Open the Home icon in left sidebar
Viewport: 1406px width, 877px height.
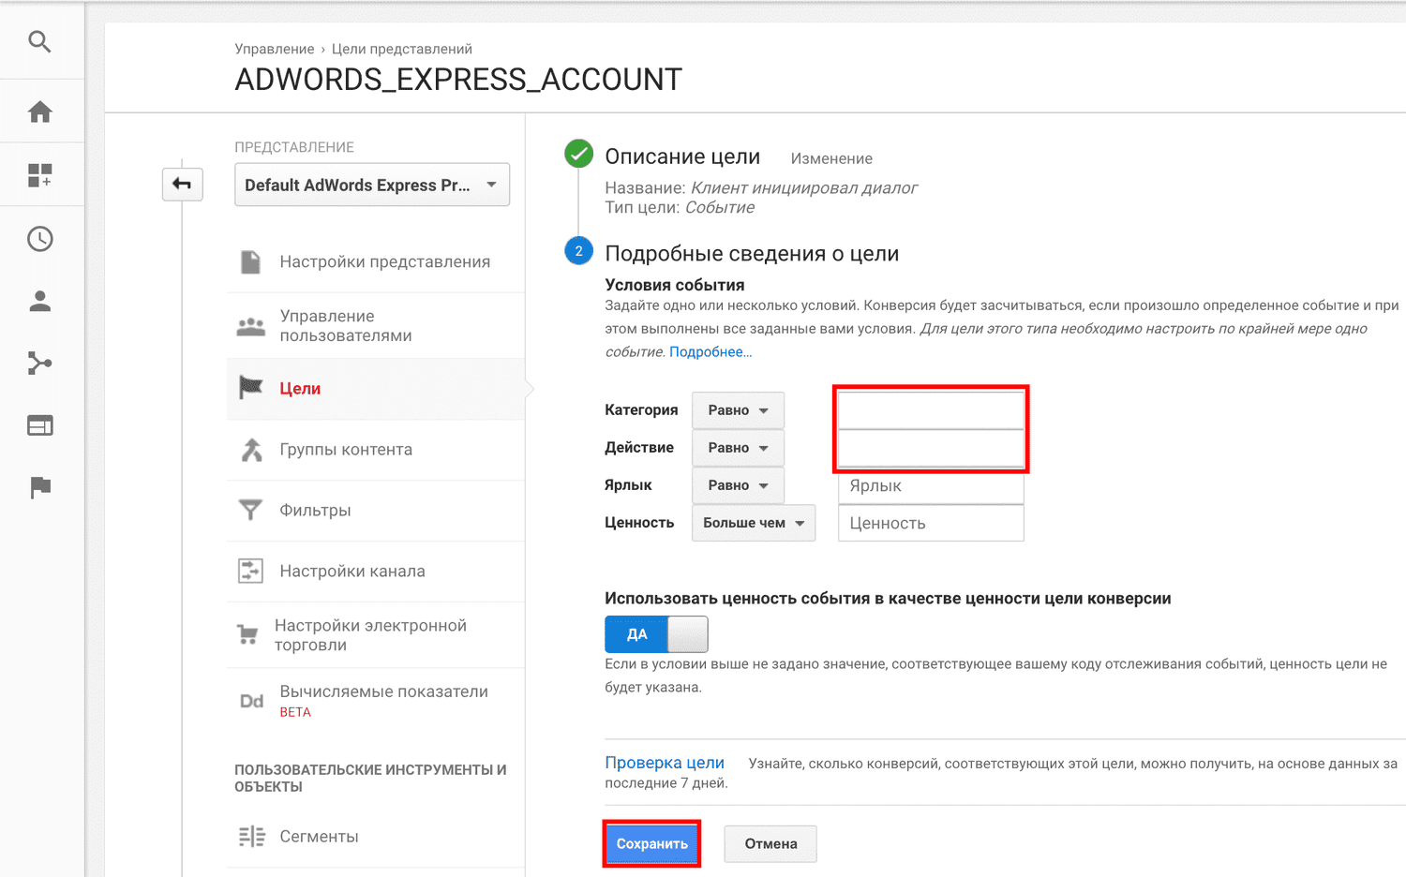coord(39,112)
